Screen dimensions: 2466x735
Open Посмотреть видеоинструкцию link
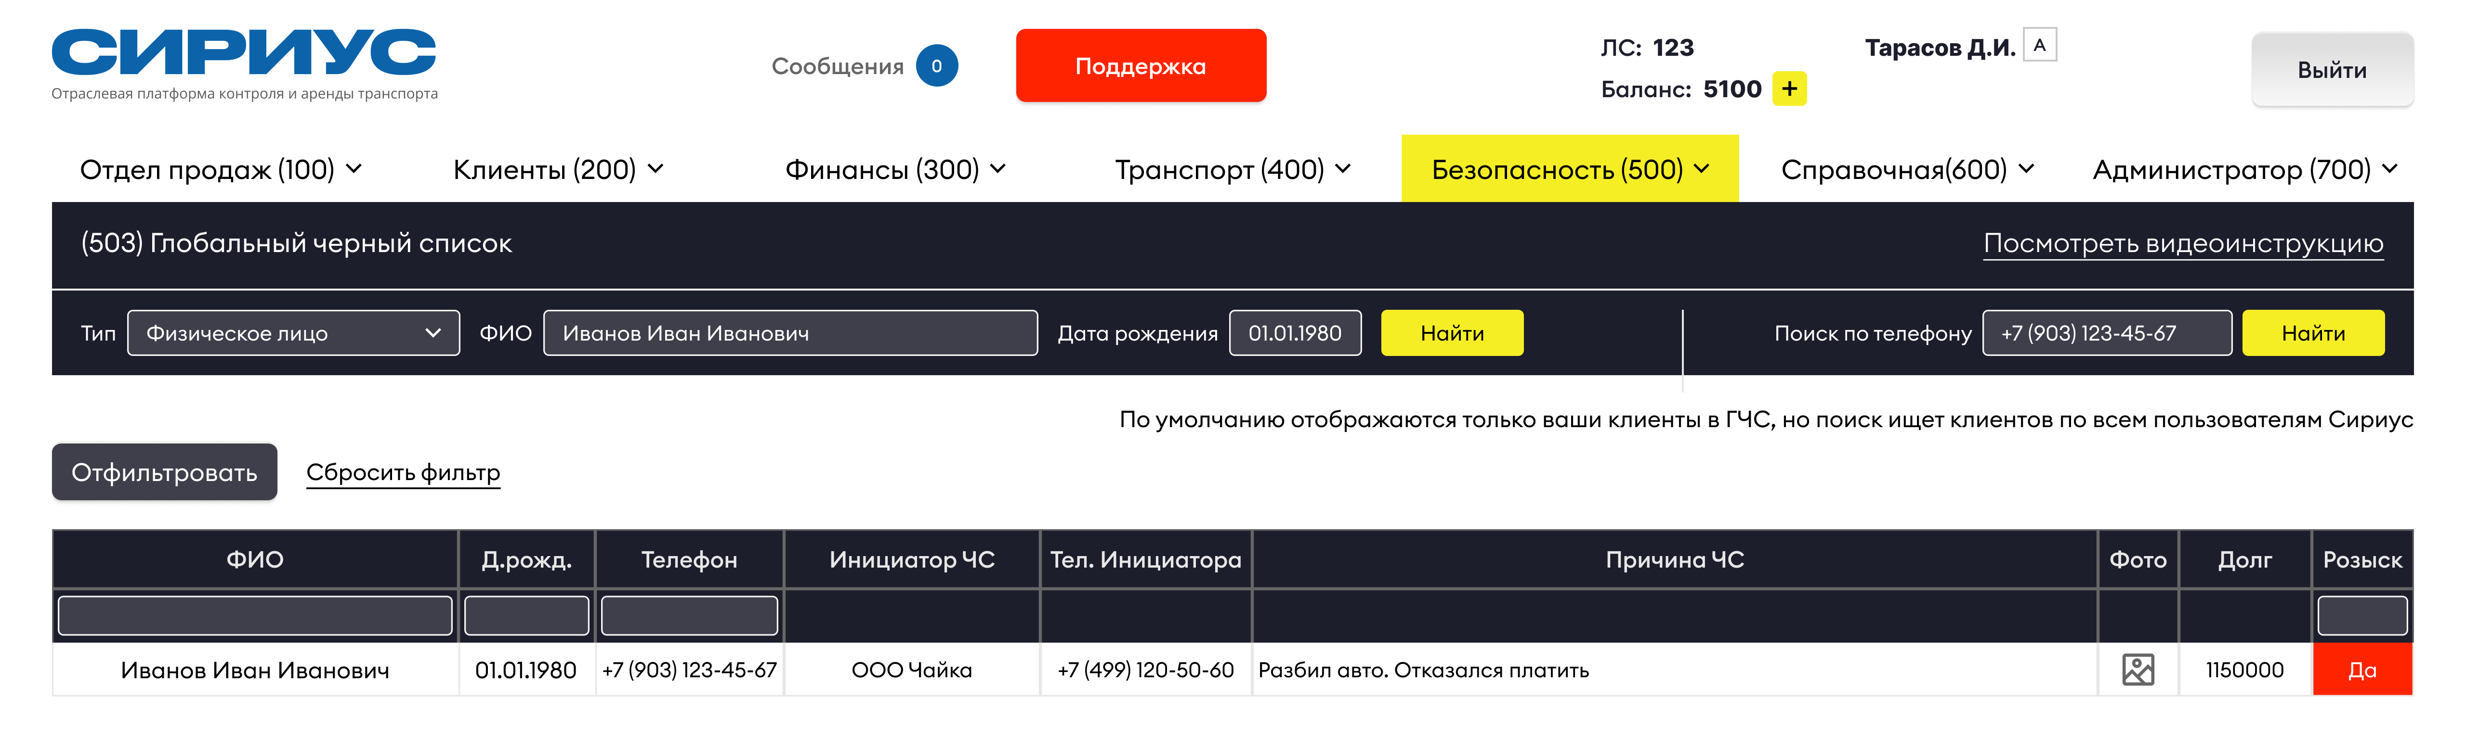[2183, 244]
